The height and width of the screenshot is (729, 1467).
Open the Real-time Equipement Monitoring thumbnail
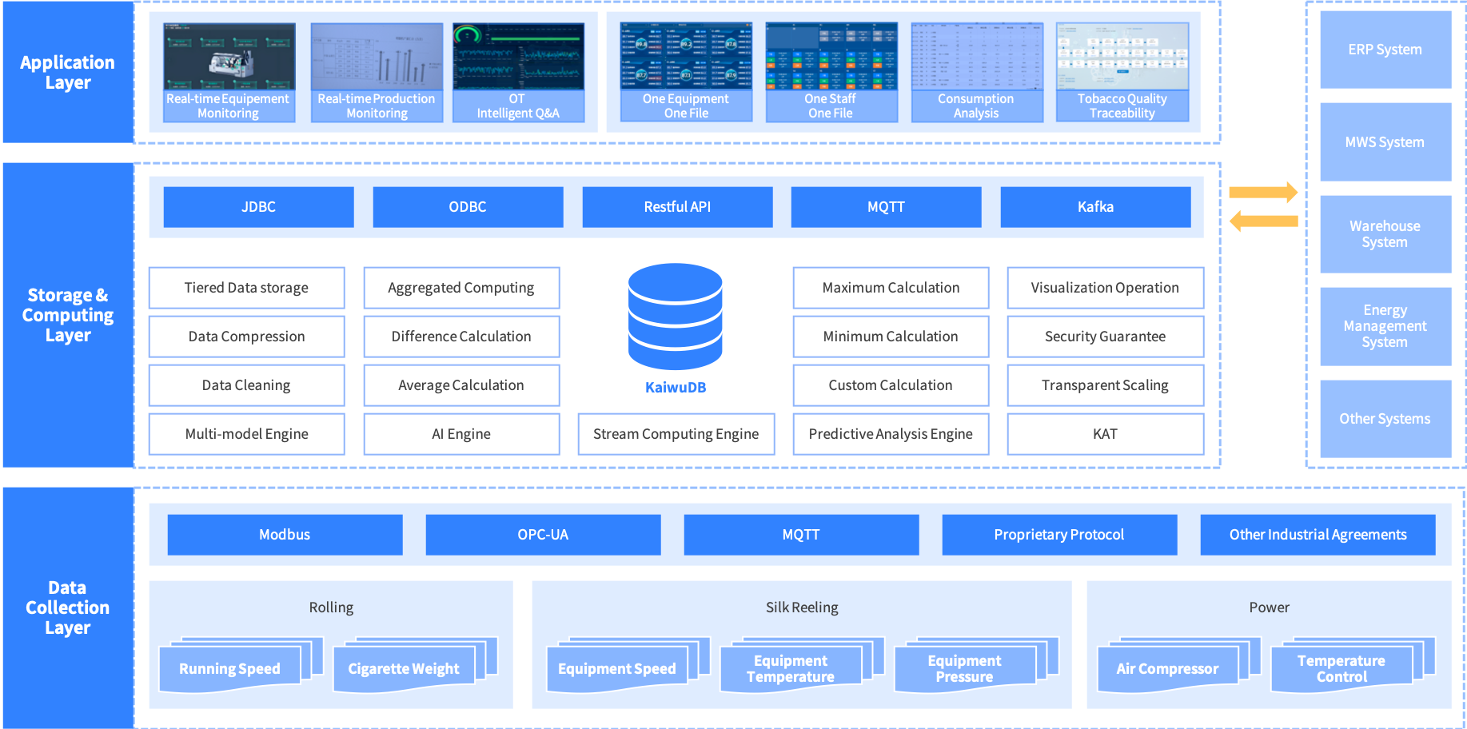[x=229, y=72]
